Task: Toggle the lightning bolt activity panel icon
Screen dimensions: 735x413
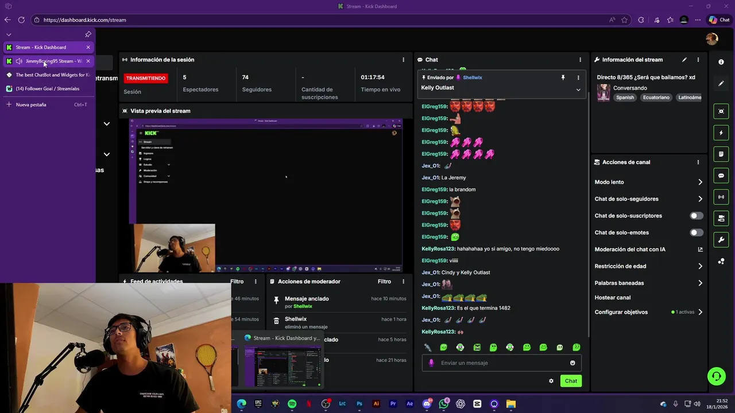Action: [721, 133]
